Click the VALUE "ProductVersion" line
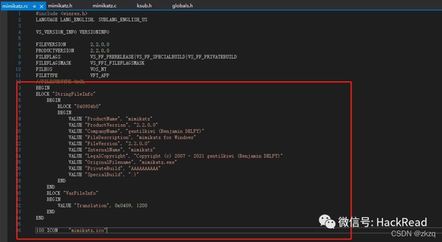 click(113, 125)
